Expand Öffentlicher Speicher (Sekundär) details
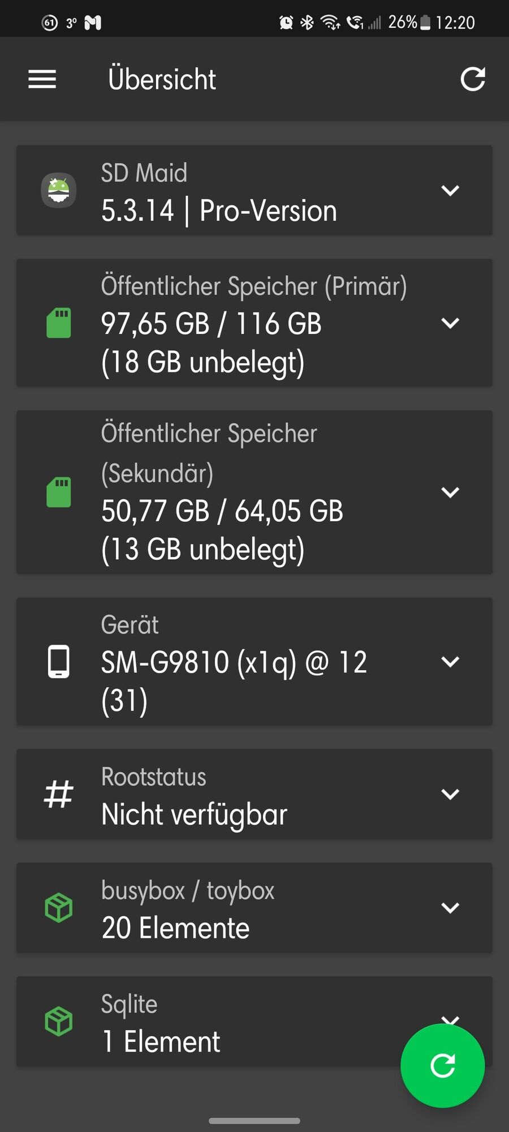Viewport: 509px width, 1132px height. 450,492
